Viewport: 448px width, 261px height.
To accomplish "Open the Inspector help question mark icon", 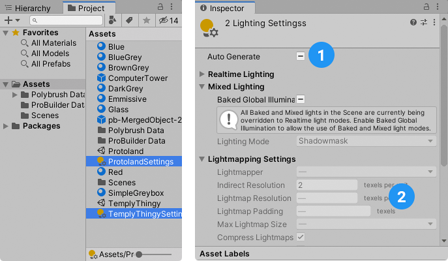I will (x=413, y=22).
